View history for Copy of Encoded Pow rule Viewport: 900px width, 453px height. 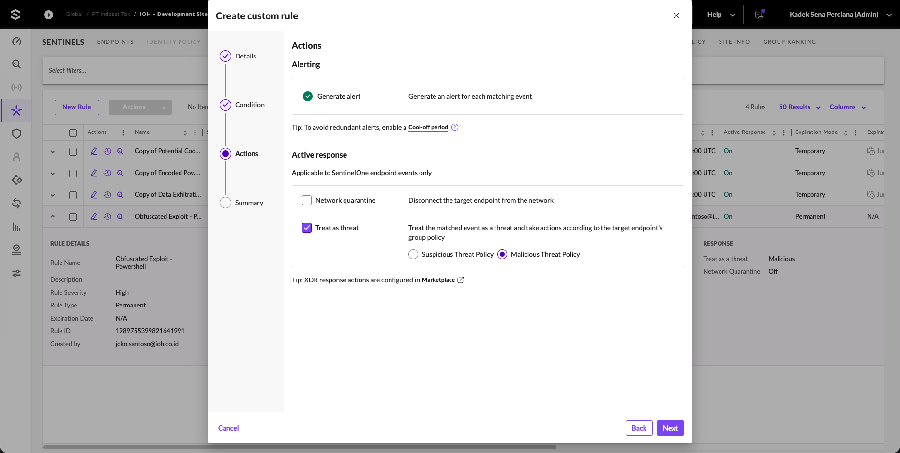[107, 173]
